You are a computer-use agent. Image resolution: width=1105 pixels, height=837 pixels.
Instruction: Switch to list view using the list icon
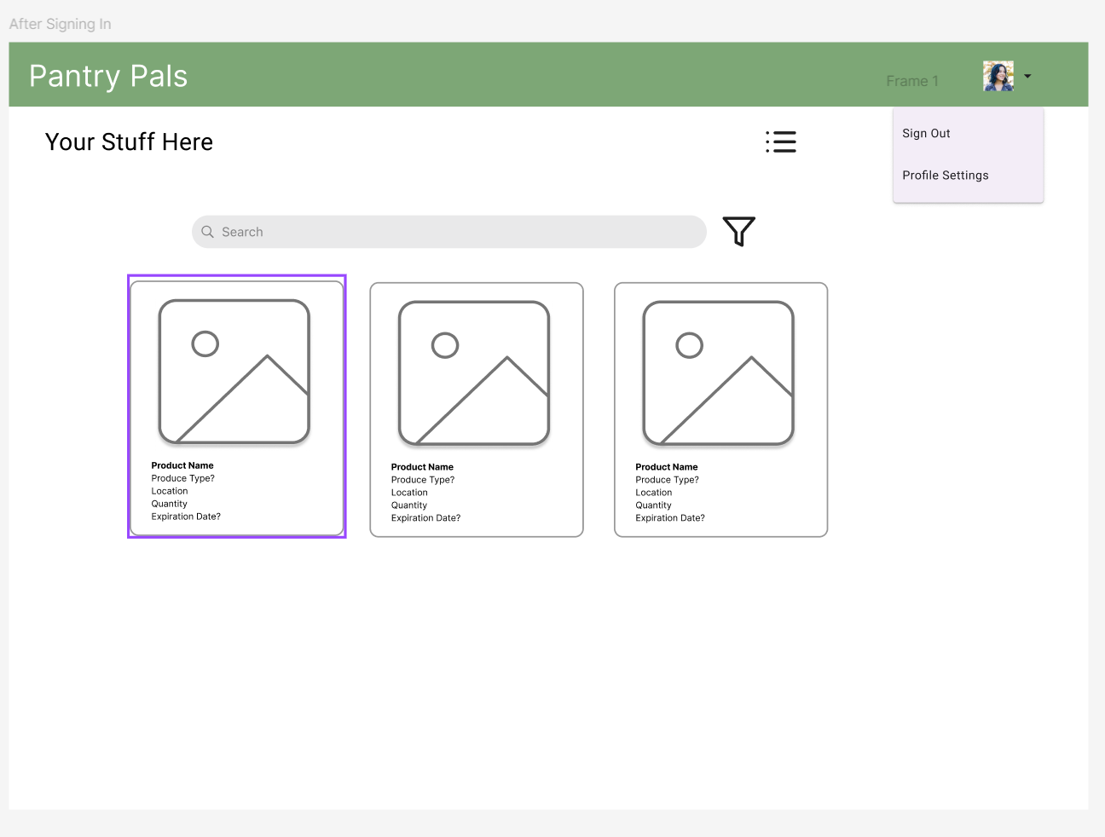[x=780, y=141]
